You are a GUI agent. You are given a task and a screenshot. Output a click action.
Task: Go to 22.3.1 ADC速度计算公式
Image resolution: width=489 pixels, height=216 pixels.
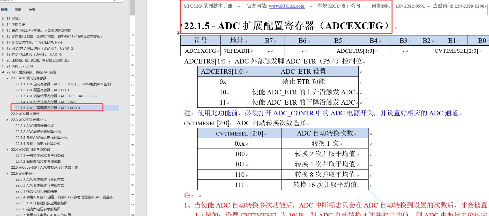pyautogui.click(x=35, y=126)
